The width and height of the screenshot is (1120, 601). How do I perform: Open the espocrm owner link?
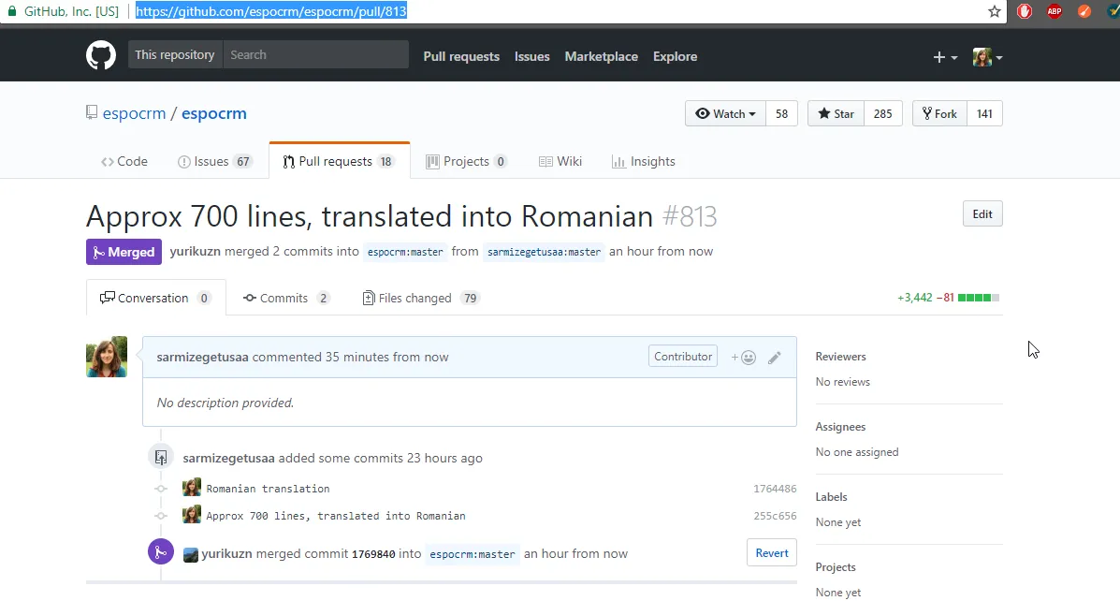point(135,113)
